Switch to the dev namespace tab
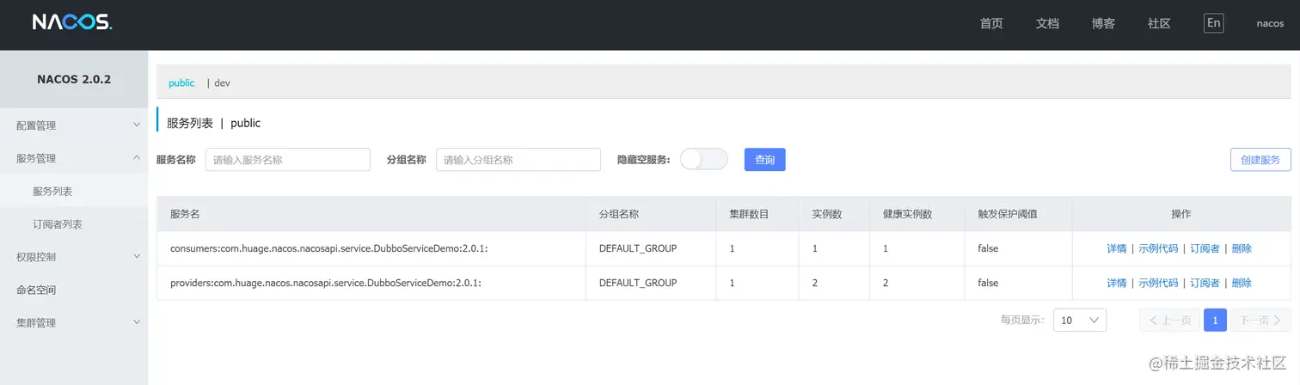 222,83
